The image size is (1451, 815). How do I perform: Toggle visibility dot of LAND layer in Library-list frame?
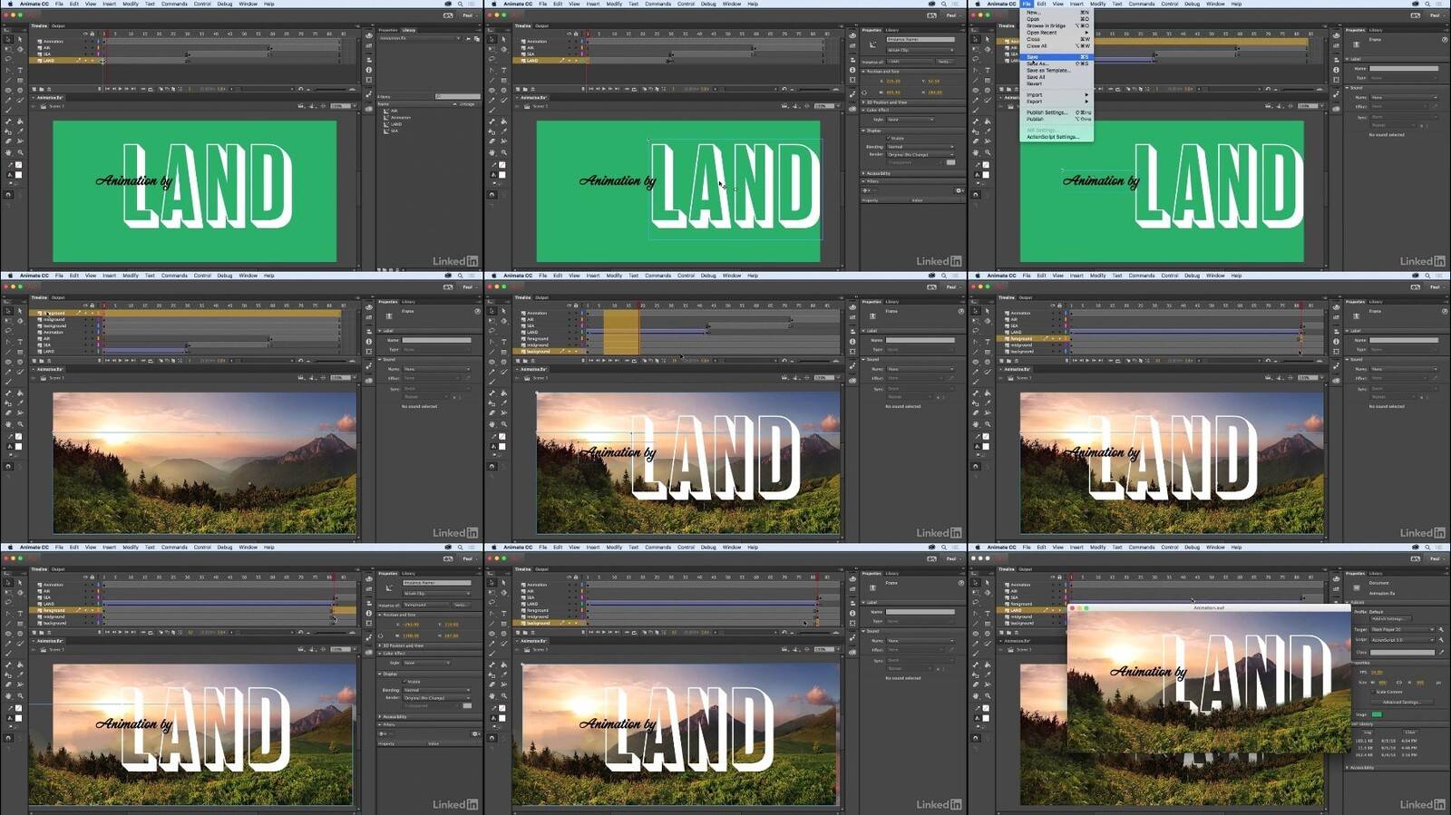[85, 61]
